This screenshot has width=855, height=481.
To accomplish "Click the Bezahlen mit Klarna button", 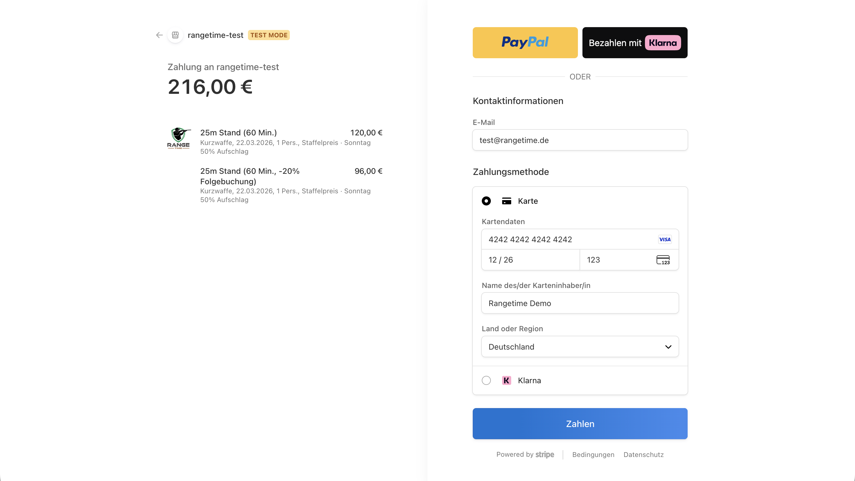I will pos(634,42).
